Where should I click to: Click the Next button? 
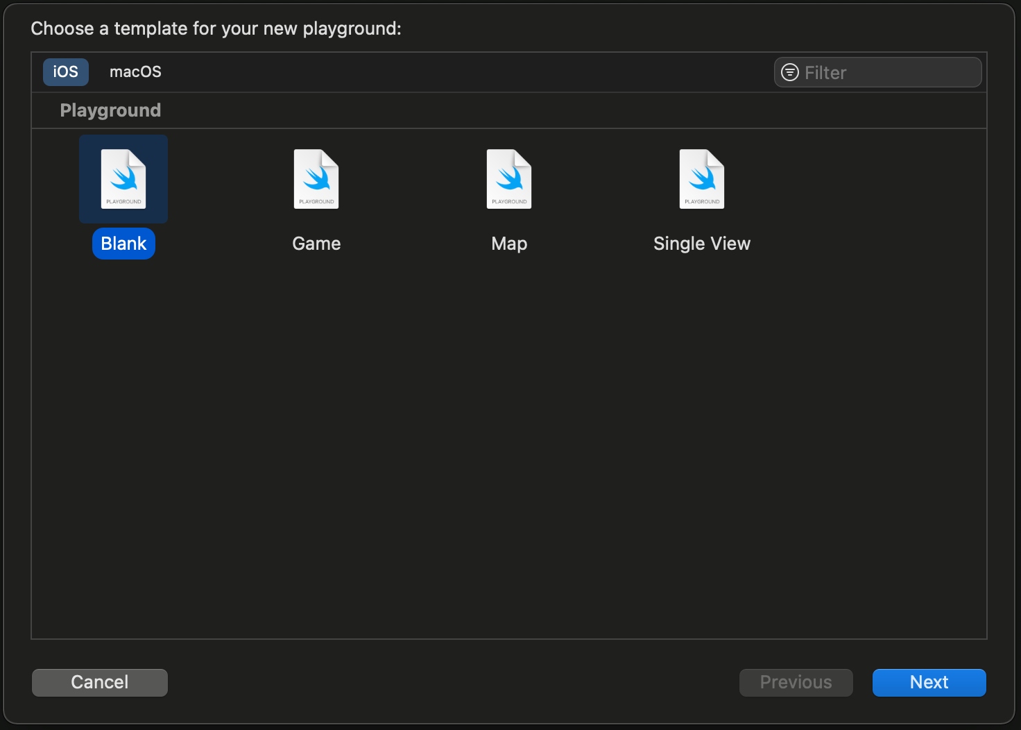[929, 682]
